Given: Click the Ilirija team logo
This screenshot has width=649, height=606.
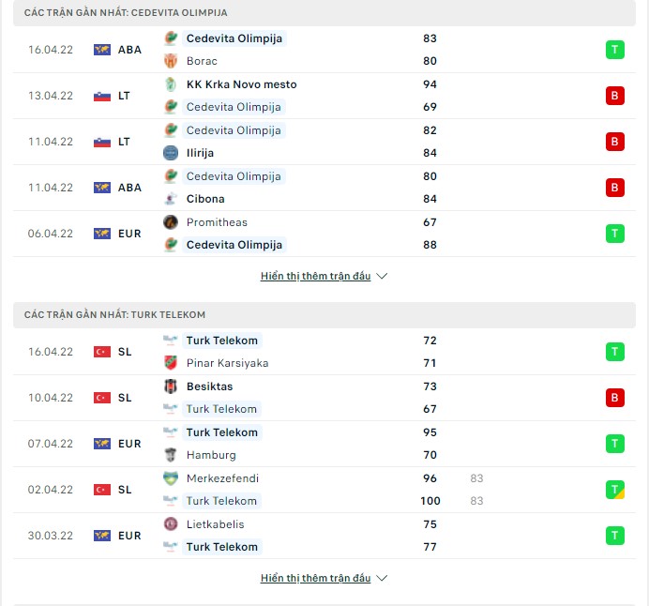Looking at the screenshot, I should coord(171,153).
